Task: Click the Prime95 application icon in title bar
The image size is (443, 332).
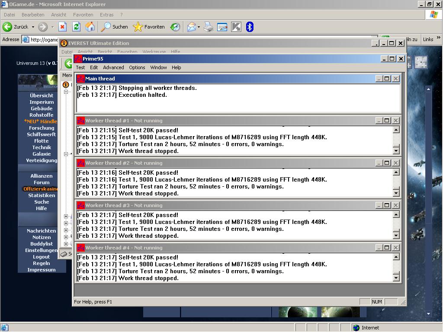Action: pyautogui.click(x=78, y=59)
